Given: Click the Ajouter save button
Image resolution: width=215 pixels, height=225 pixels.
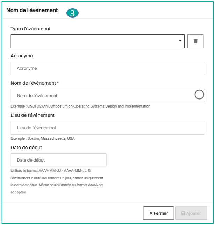Looking at the screenshot, I should 191,213.
